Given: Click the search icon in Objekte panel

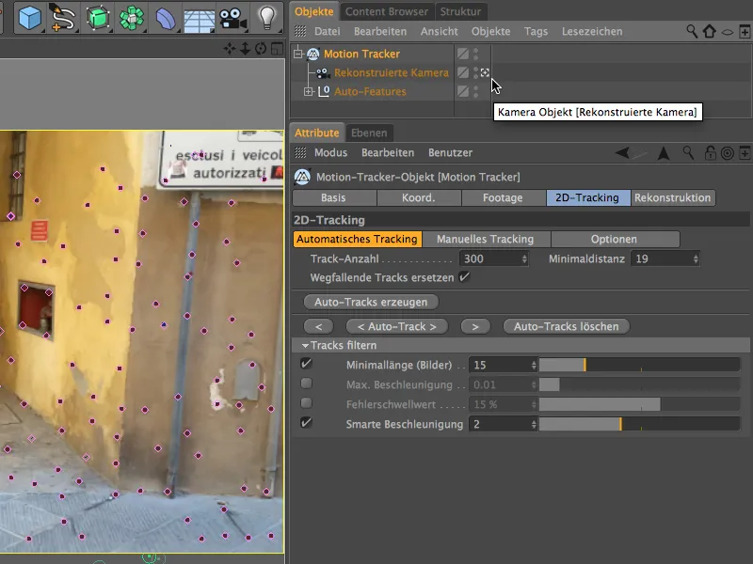Looking at the screenshot, I should click(692, 32).
